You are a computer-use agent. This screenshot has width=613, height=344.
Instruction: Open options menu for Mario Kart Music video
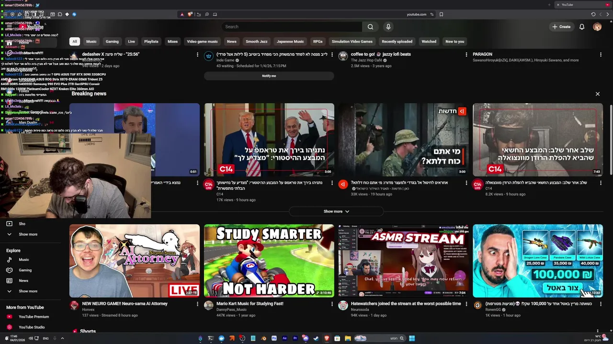[x=331, y=303]
